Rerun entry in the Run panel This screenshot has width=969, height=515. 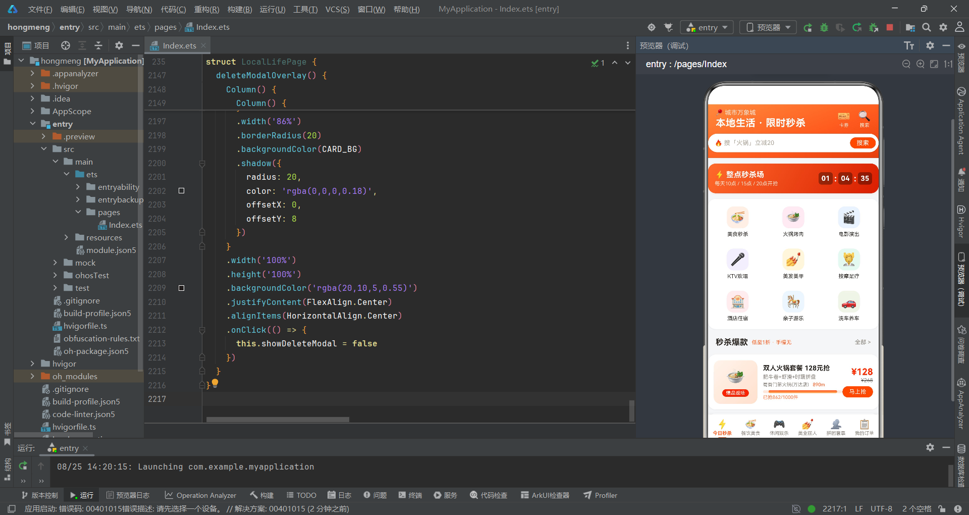[23, 466]
